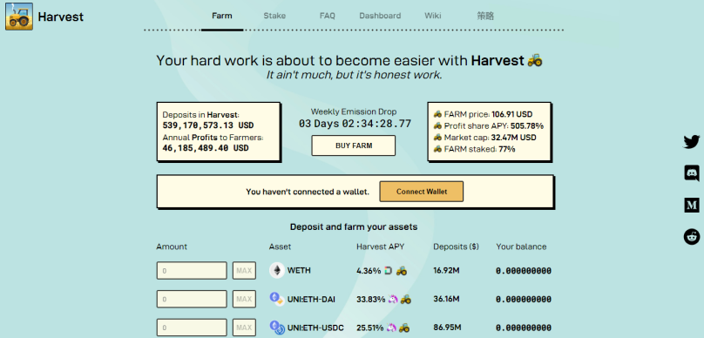Click MAX button in the UNI:ETH-DAI row
Viewport: 704px width, 338px height.
click(x=244, y=299)
